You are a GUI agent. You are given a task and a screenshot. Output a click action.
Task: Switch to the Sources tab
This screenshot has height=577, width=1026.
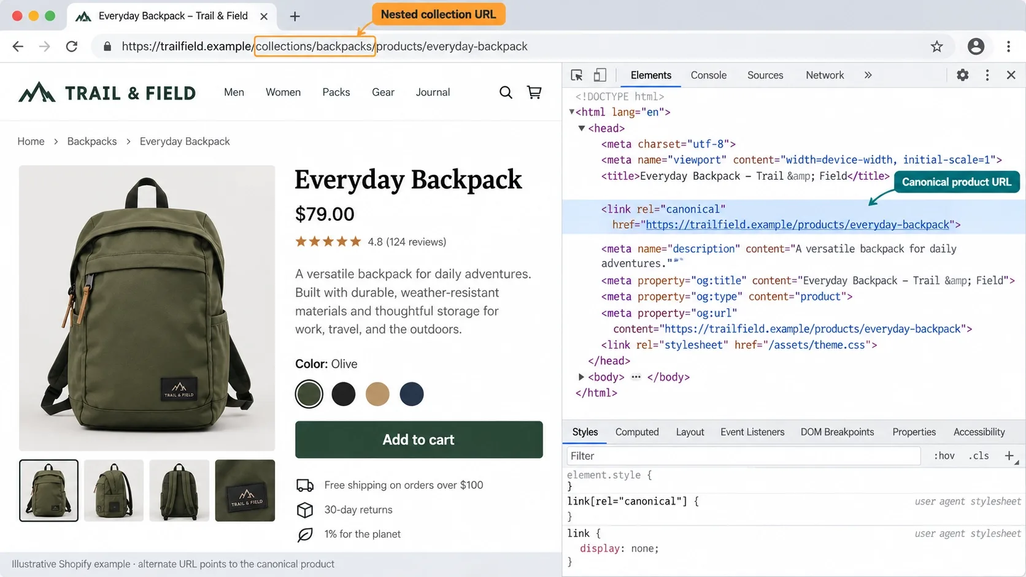(765, 75)
